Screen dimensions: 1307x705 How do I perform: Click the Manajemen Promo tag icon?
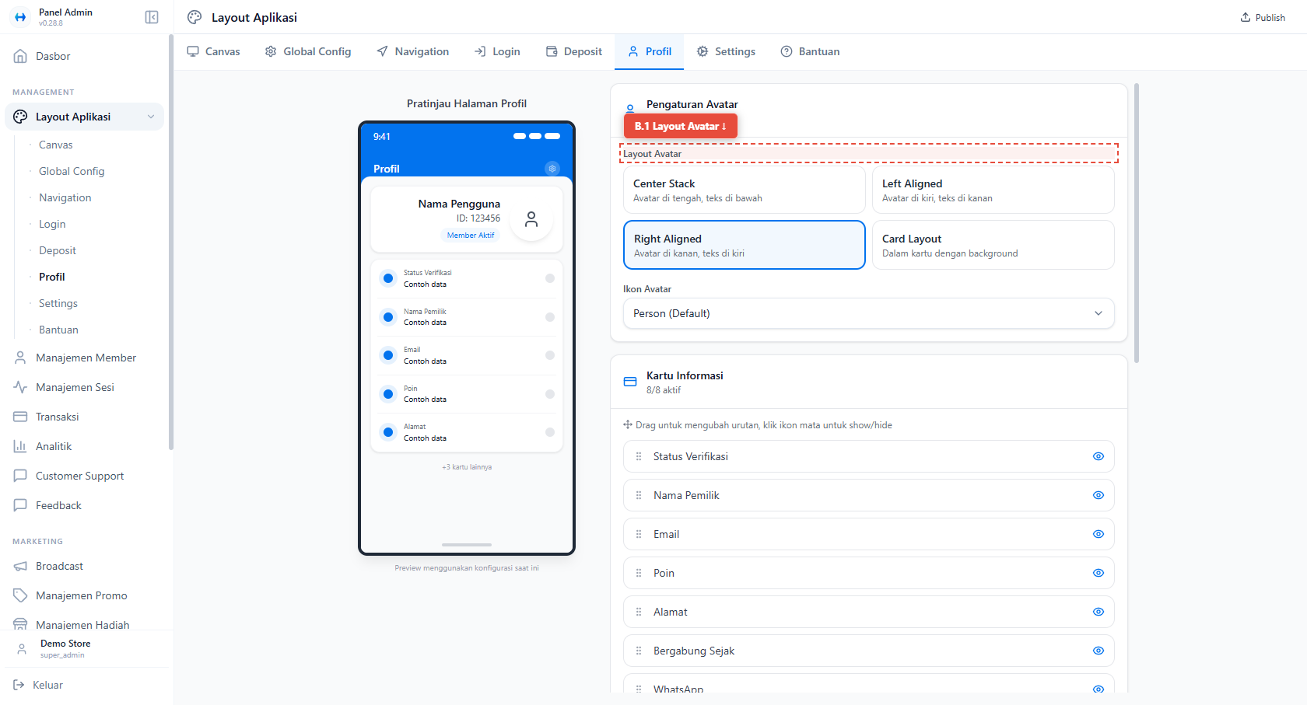20,595
